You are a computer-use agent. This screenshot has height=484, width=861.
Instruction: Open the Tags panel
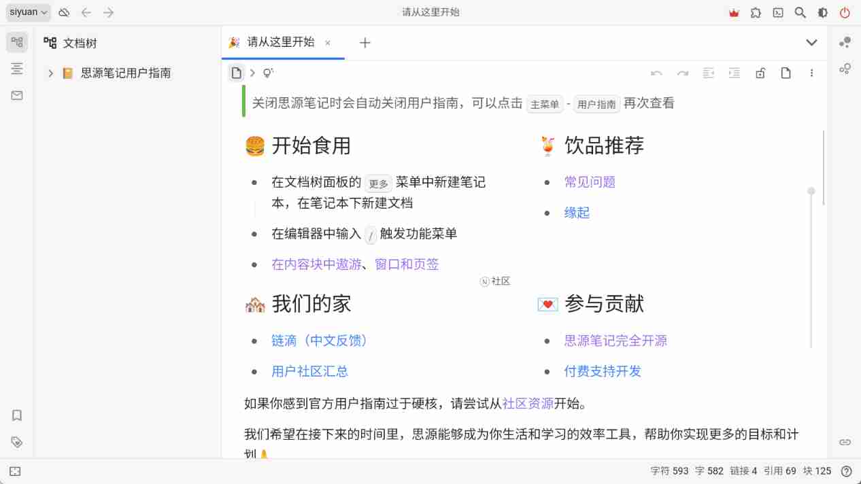pyautogui.click(x=17, y=442)
